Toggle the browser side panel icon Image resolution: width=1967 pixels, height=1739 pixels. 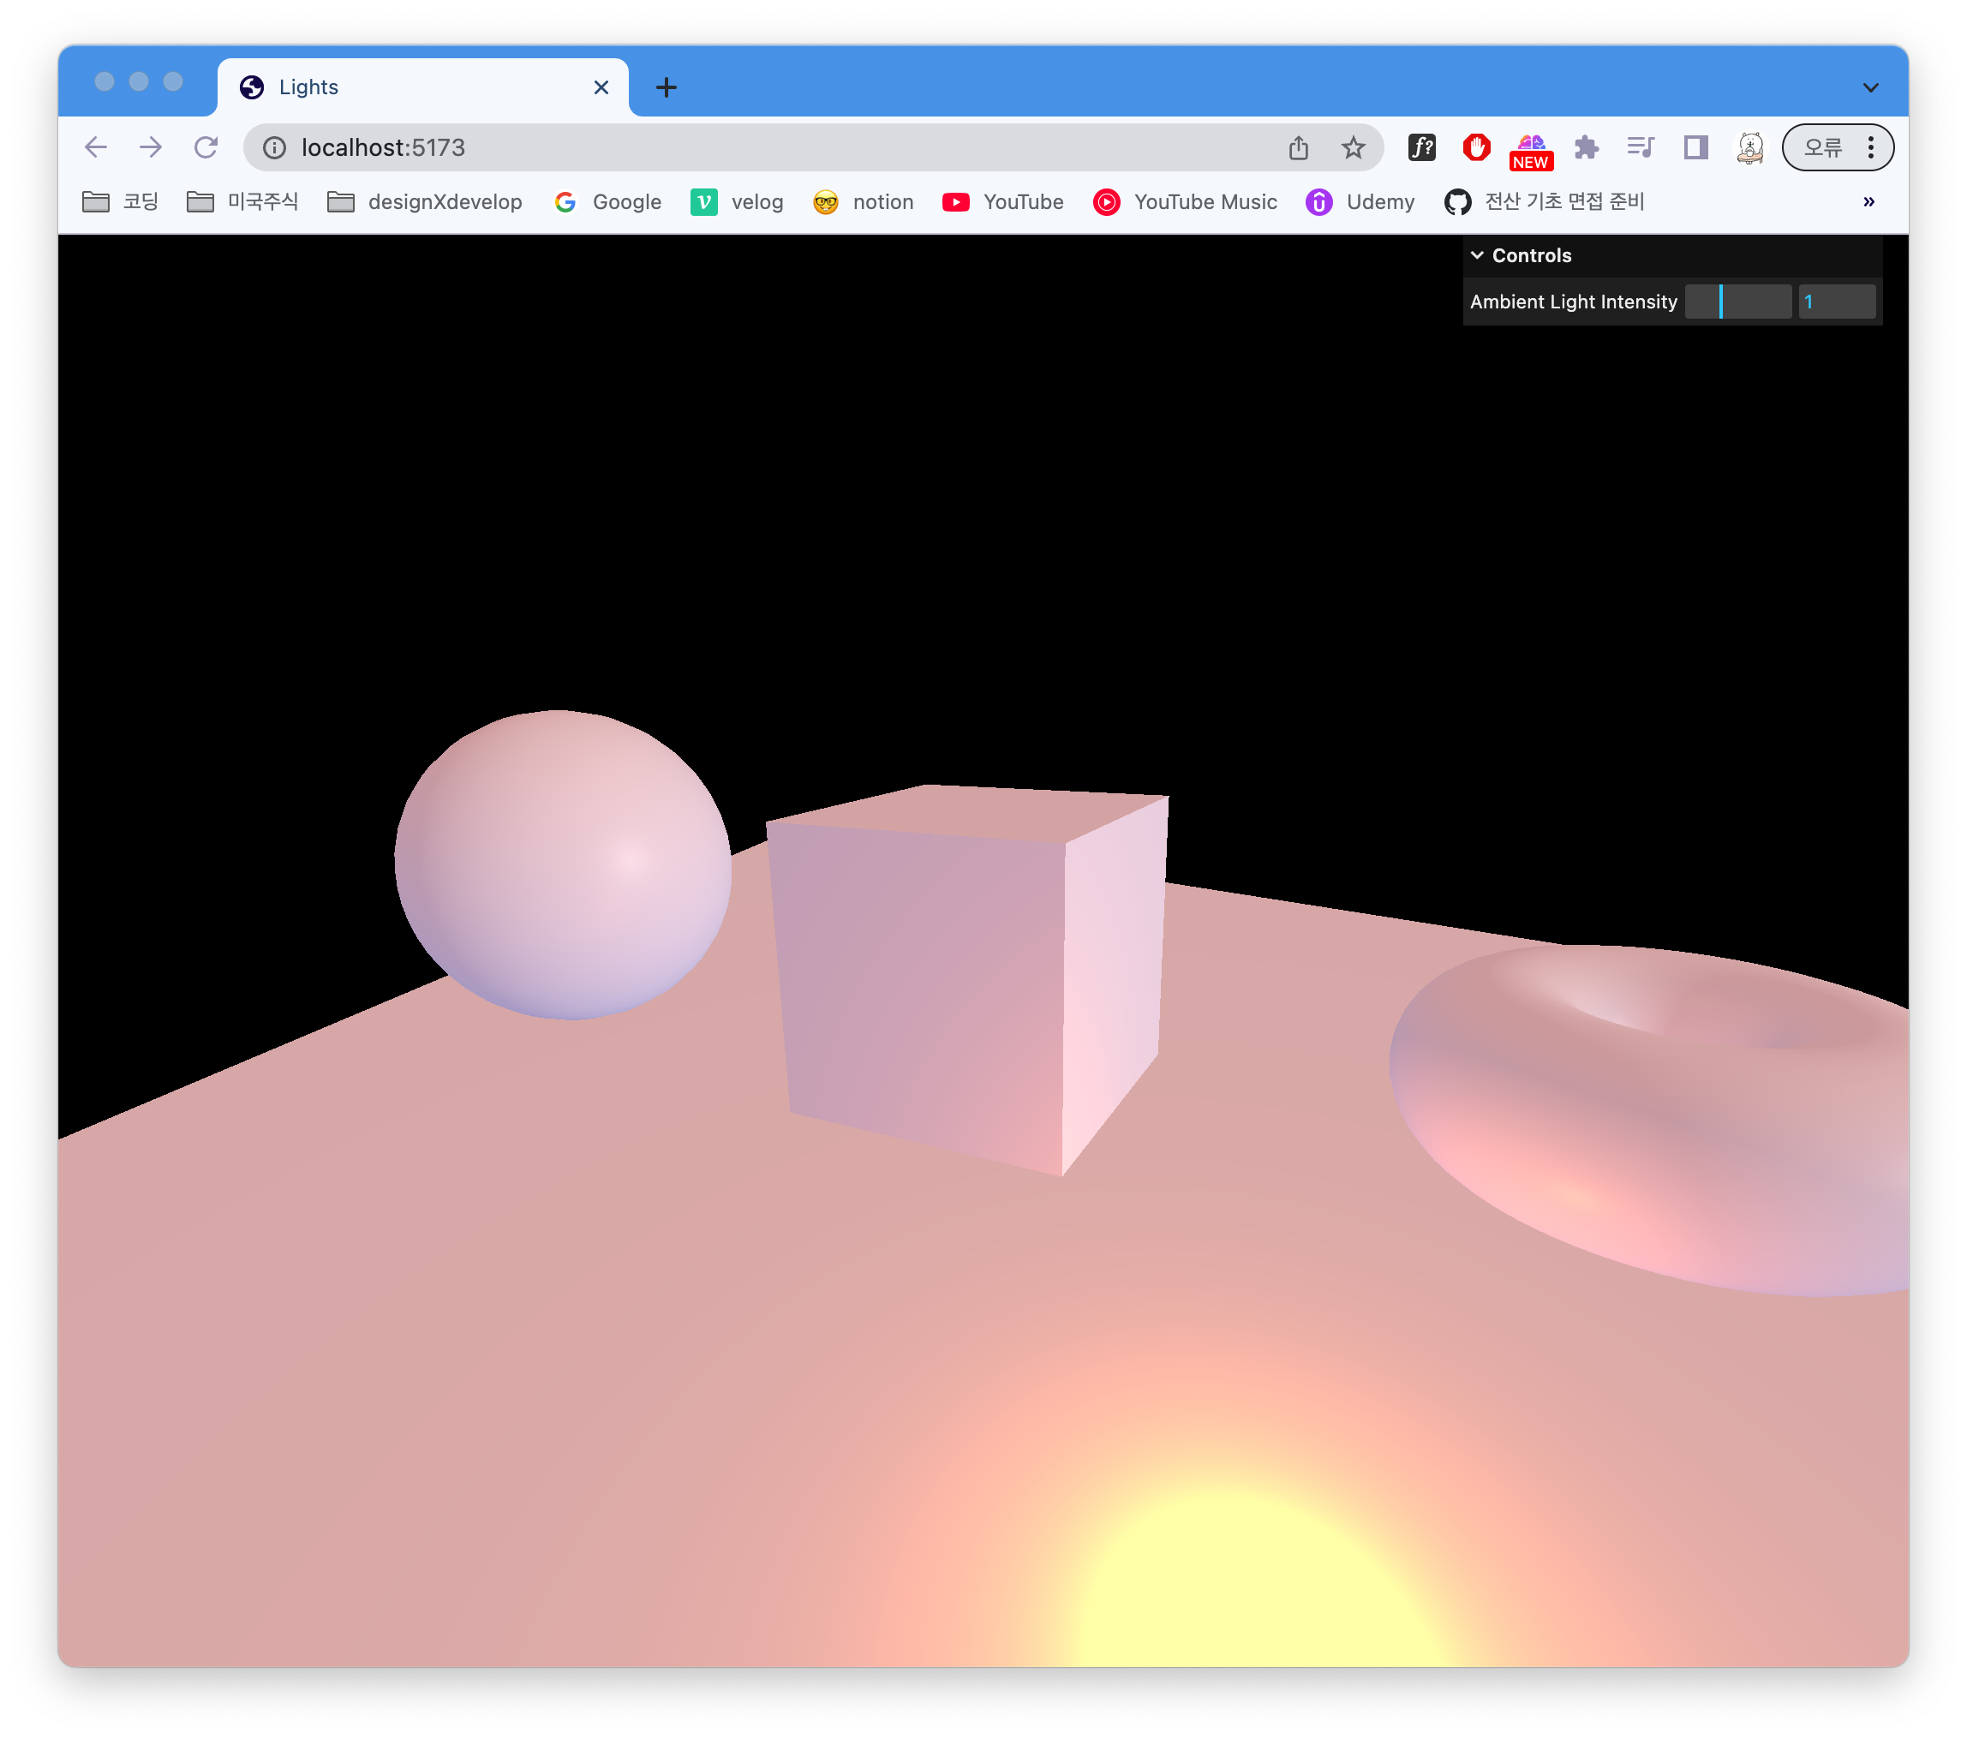1695,147
